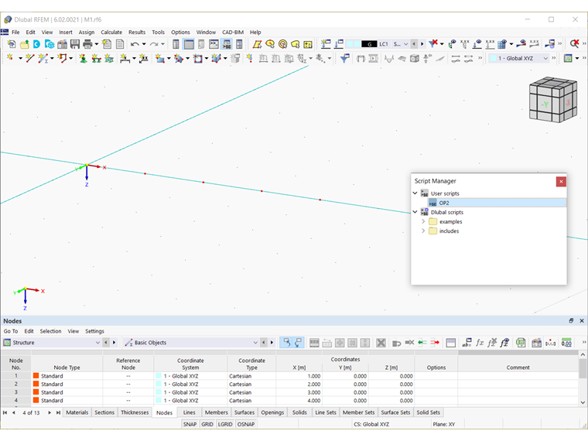The image size is (588, 441).
Task: Select the OP2 user script
Action: (x=497, y=203)
